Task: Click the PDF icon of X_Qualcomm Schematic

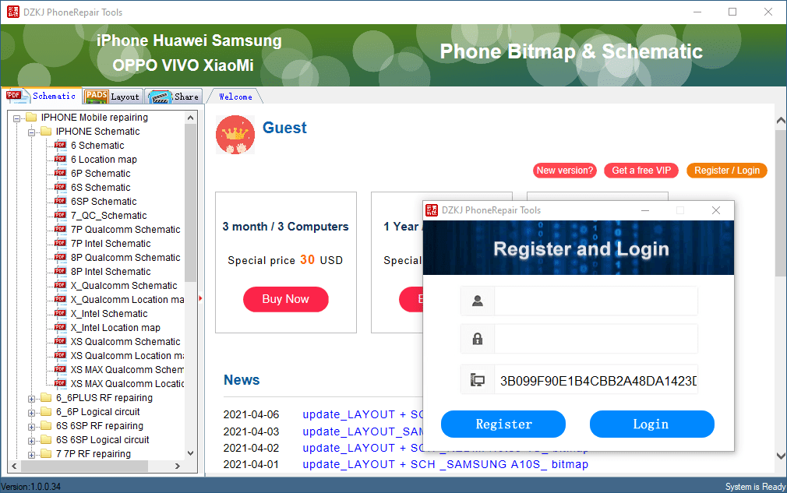Action: click(60, 285)
